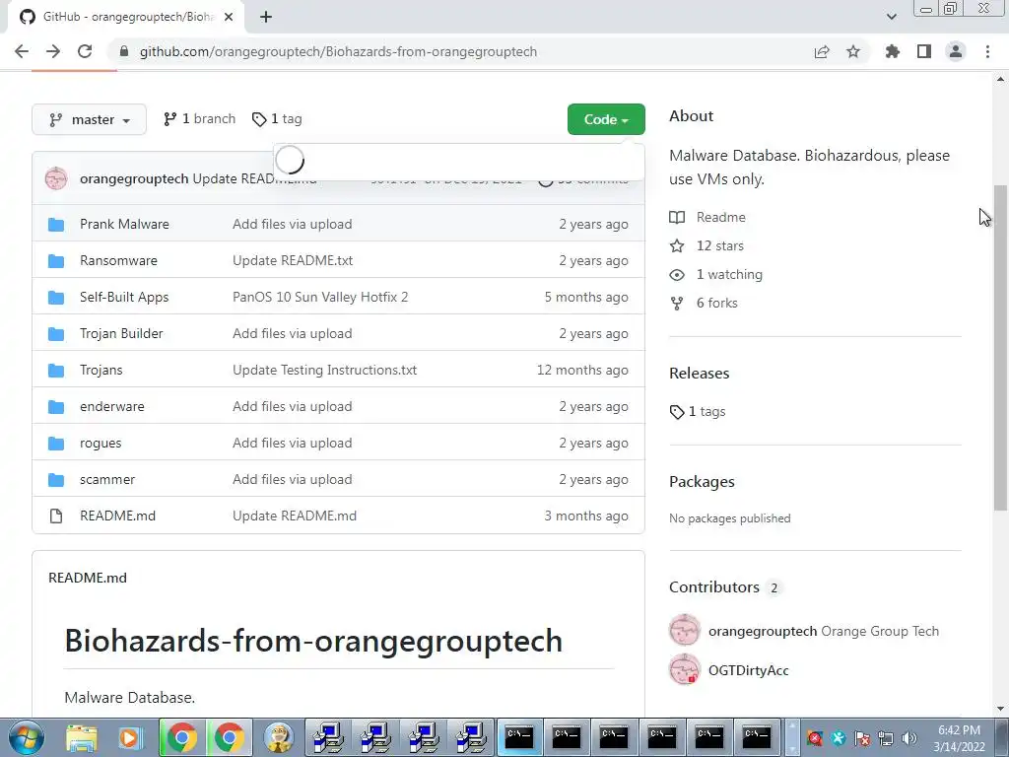Expand the tab search chevron
This screenshot has height=757, width=1009.
tap(891, 17)
